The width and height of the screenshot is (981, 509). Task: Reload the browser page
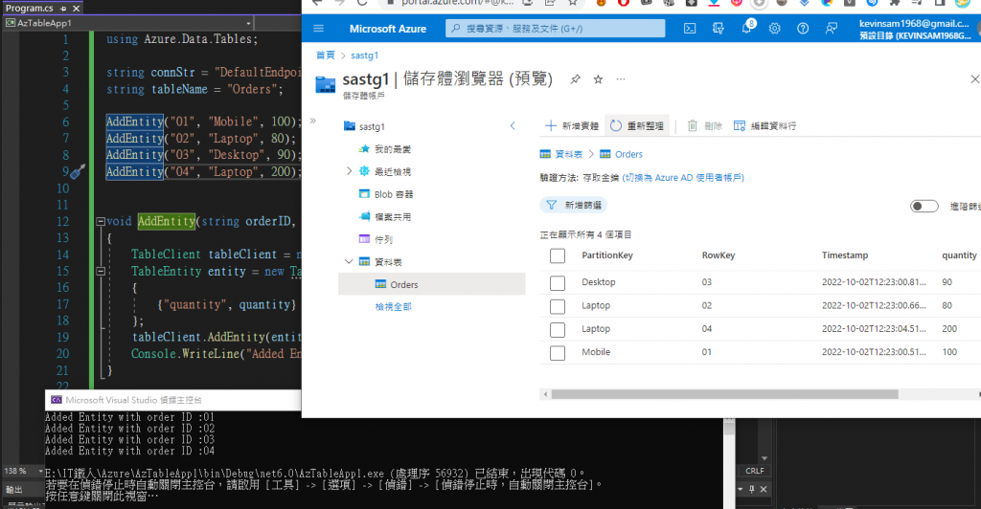pos(362,3)
